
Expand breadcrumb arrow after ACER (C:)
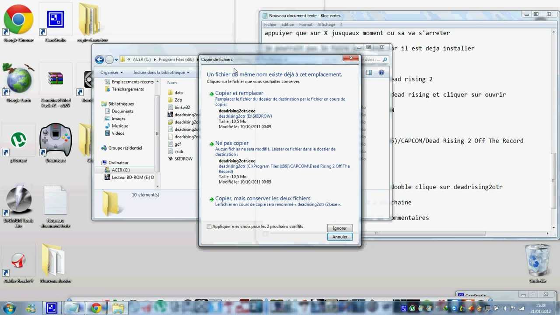pyautogui.click(x=155, y=59)
